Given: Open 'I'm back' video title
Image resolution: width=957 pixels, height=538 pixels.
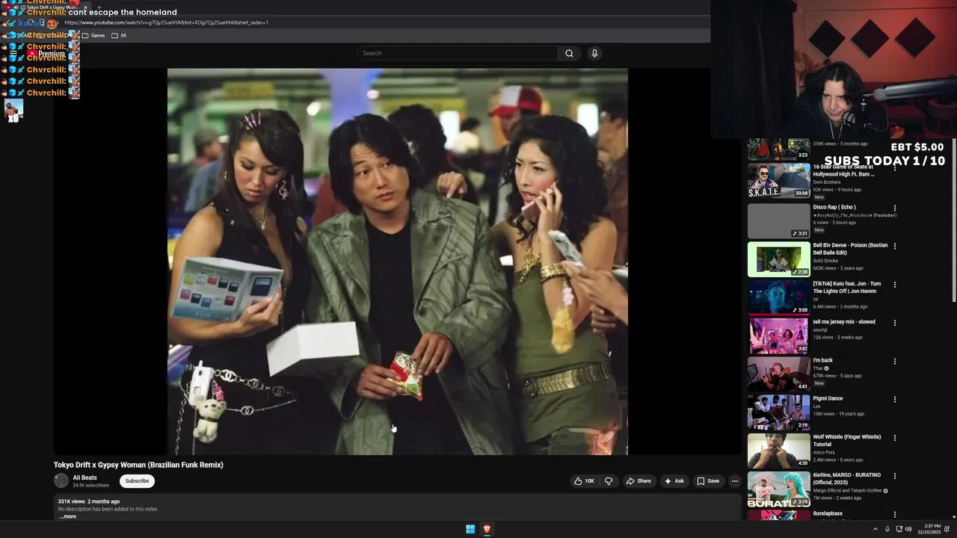Looking at the screenshot, I should (x=823, y=360).
